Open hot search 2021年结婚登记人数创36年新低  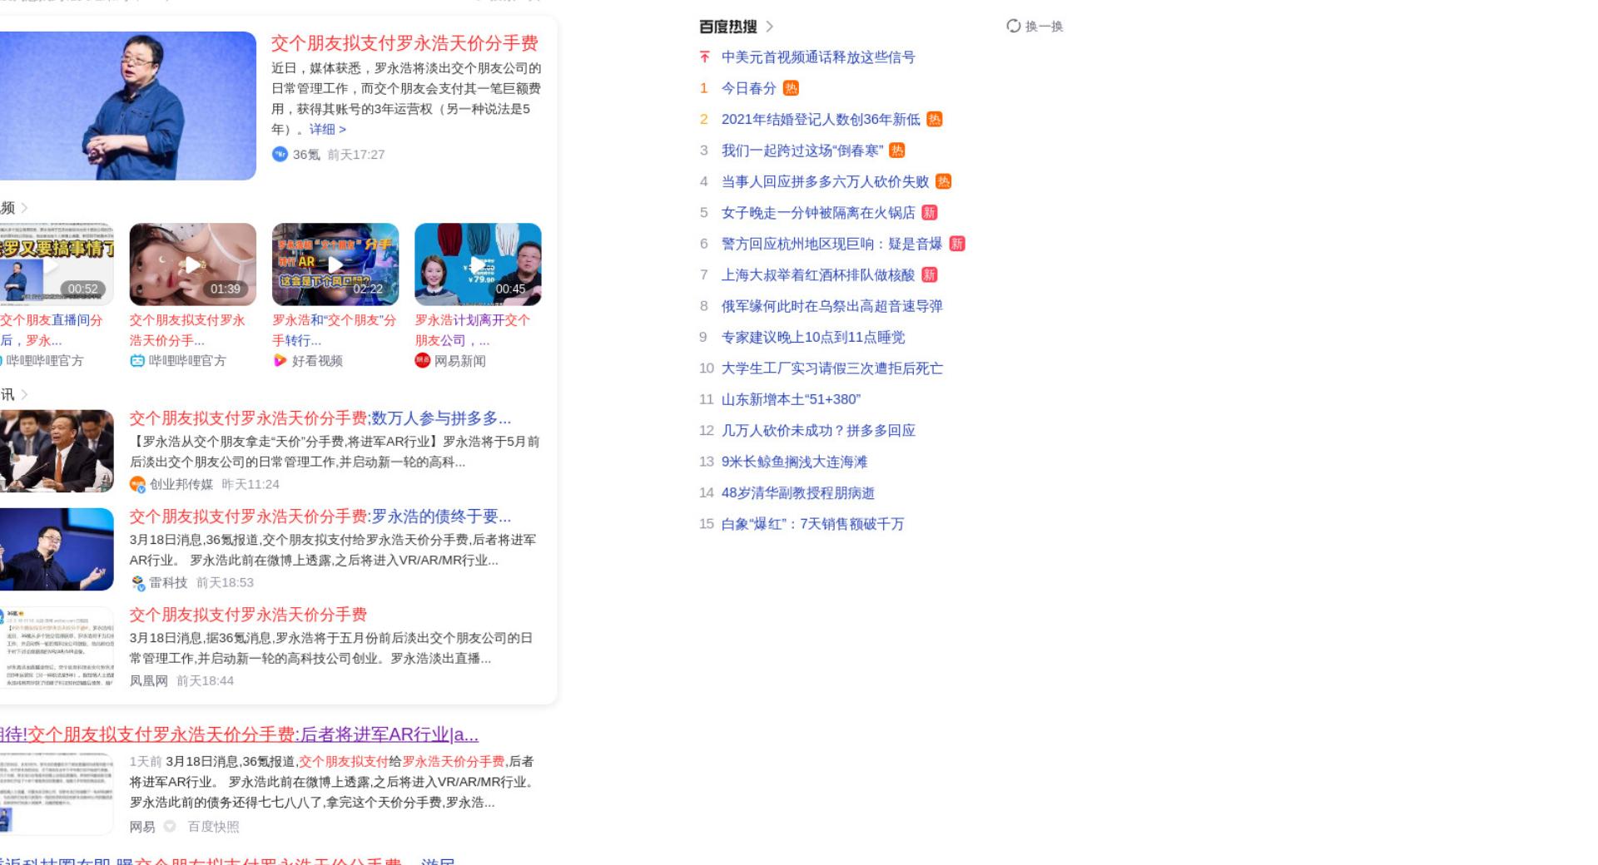821,120
